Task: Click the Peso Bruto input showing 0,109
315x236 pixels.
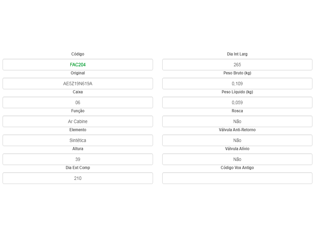Action: coord(237,84)
